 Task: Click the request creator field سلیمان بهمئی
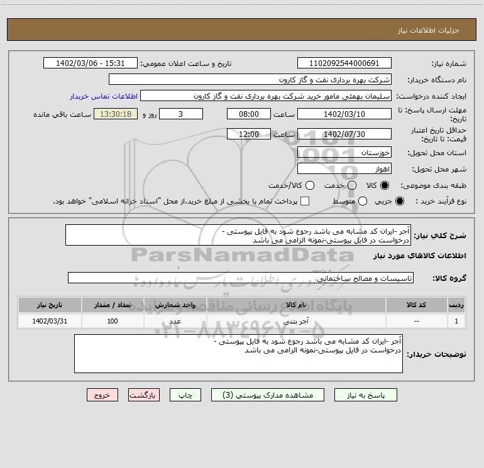coord(266,96)
